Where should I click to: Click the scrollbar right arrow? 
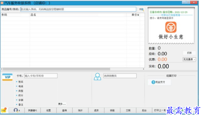[143, 69]
